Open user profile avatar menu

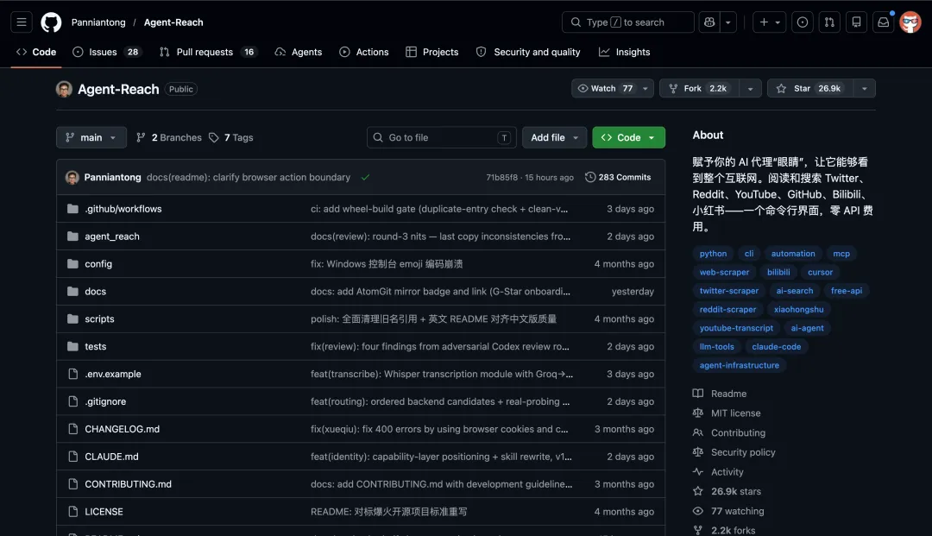pos(910,22)
